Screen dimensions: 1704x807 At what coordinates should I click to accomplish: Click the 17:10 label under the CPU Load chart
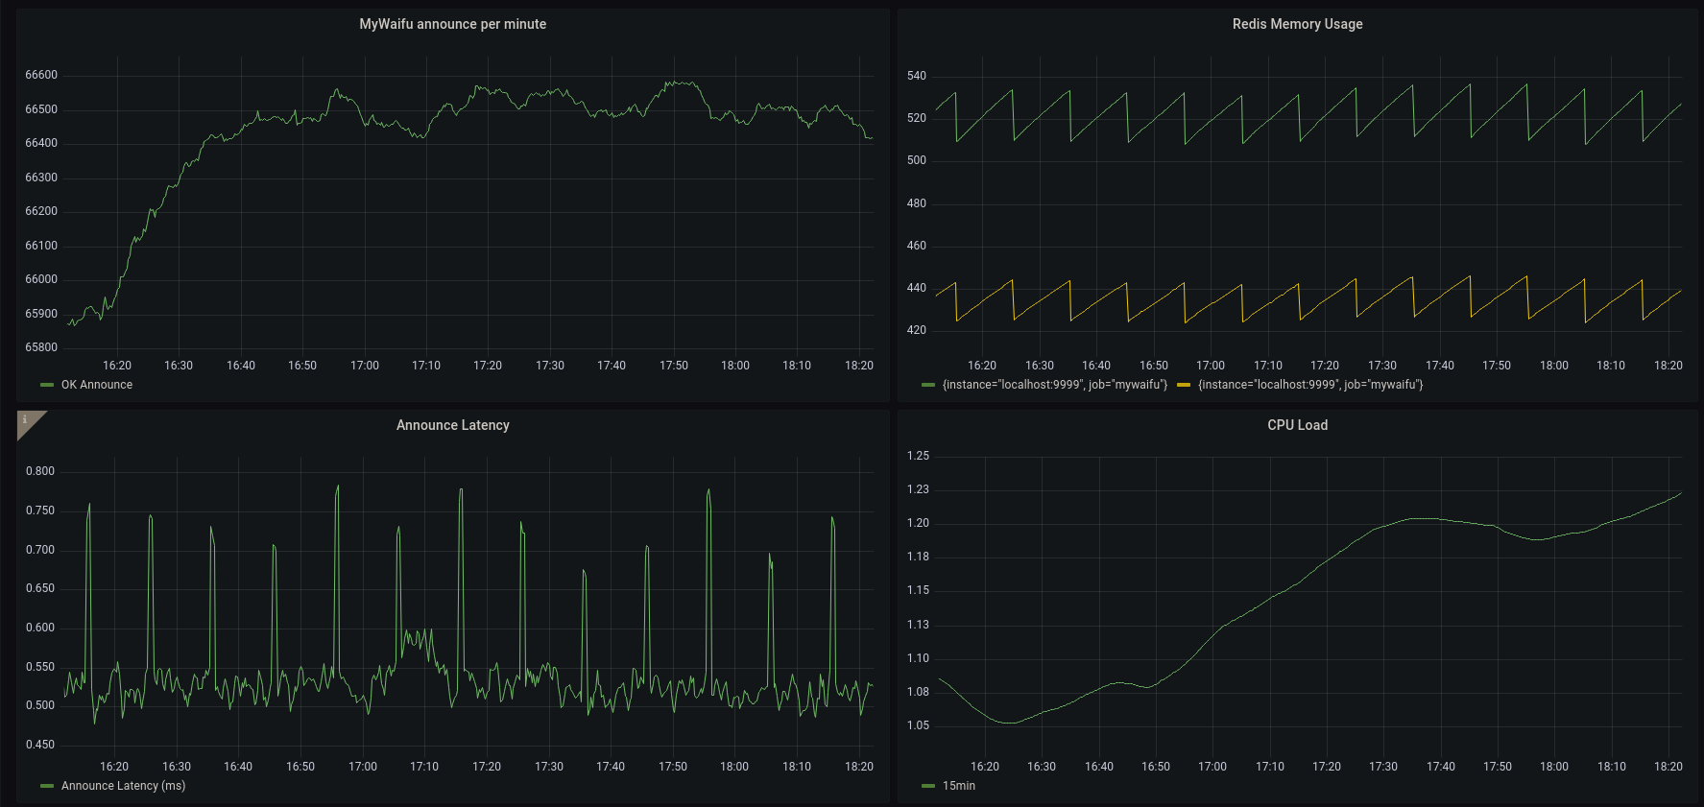click(1270, 767)
